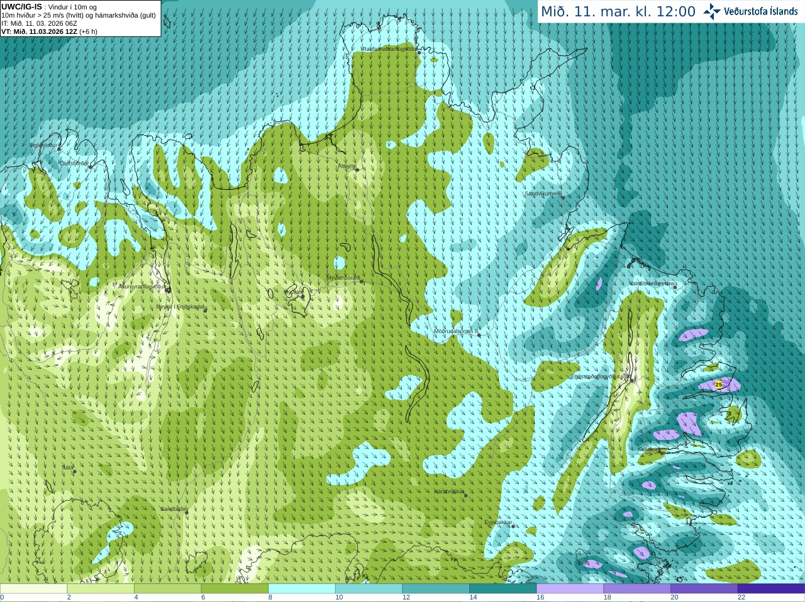Click the legend number 16
The height and width of the screenshot is (602, 805).
[540, 598]
